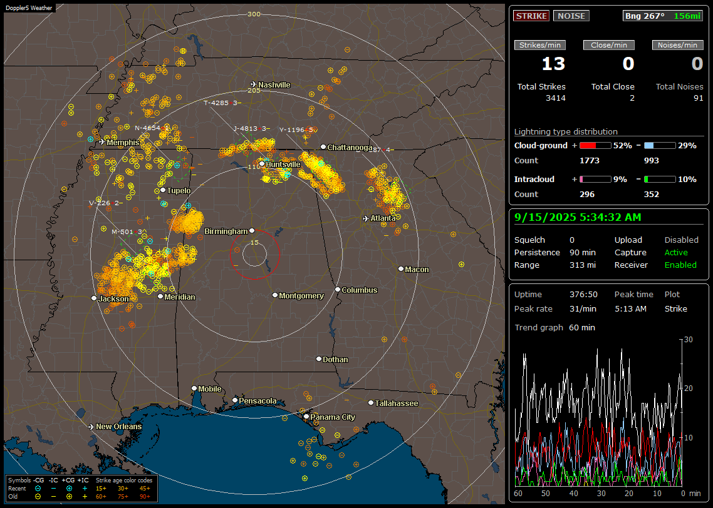Click the blue negative cloud-ground percentage bar
The height and width of the screenshot is (508, 713).
660,146
